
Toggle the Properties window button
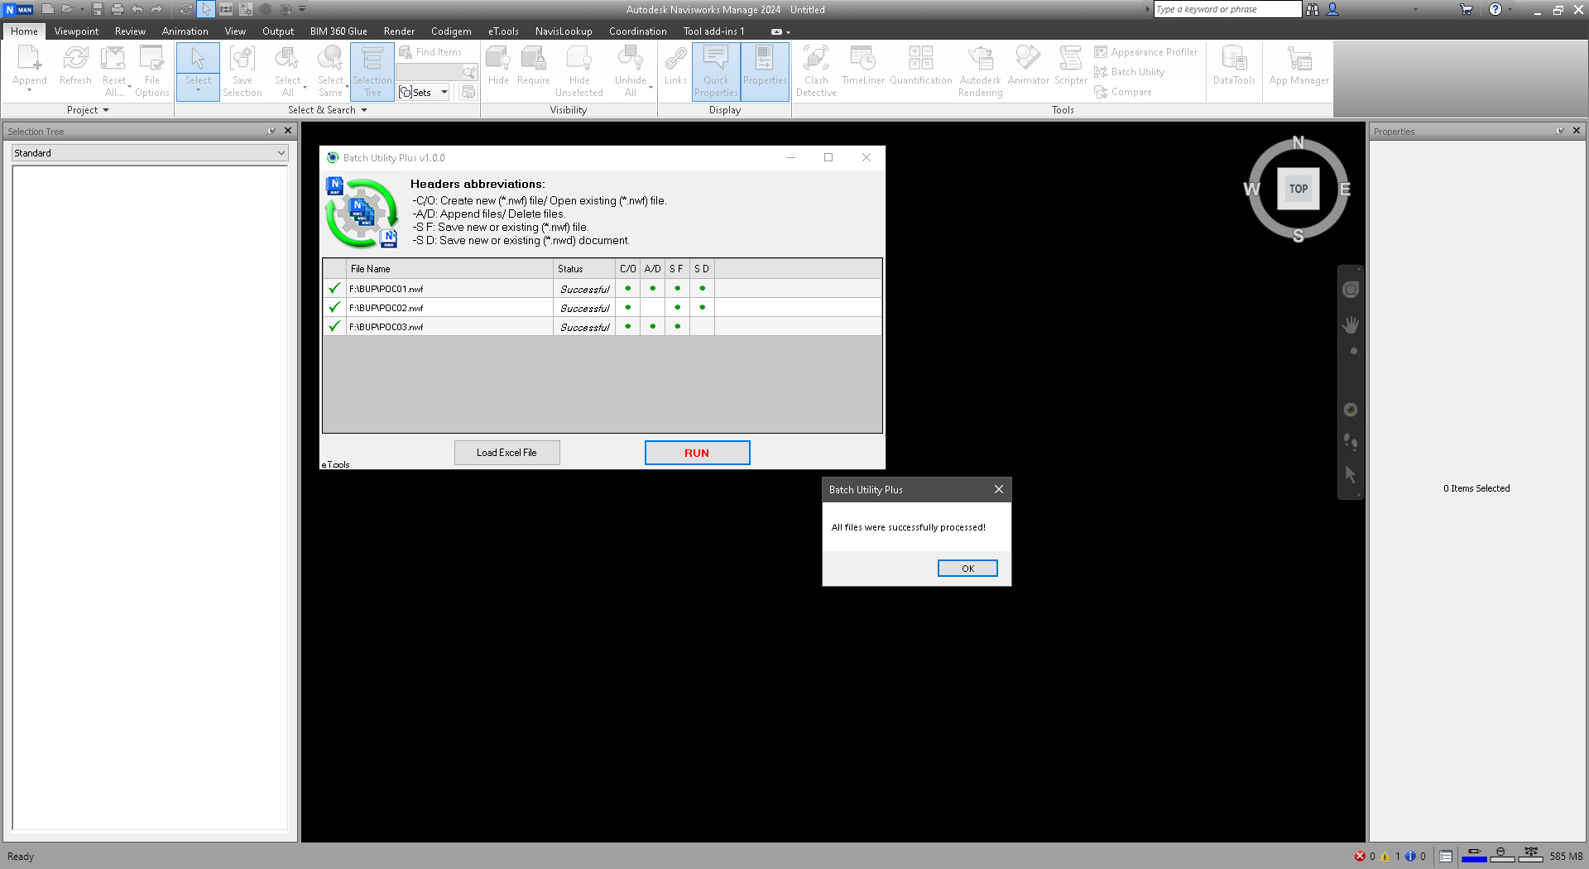click(x=765, y=71)
